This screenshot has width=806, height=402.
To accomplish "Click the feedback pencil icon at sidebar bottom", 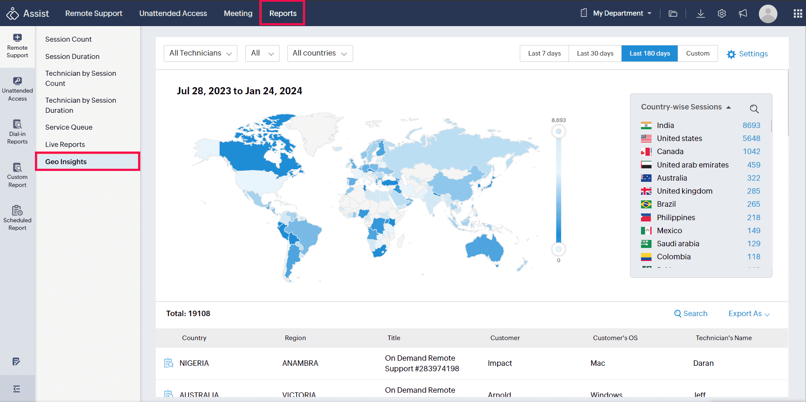I will [16, 362].
